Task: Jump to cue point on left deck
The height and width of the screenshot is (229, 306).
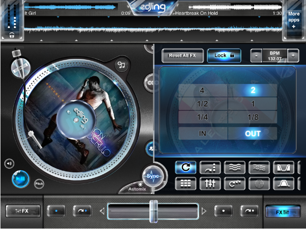Action: [82, 211]
